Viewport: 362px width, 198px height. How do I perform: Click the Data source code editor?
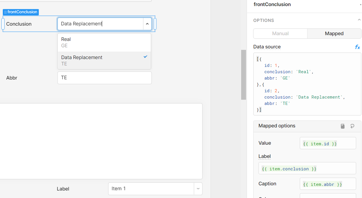pos(307,84)
